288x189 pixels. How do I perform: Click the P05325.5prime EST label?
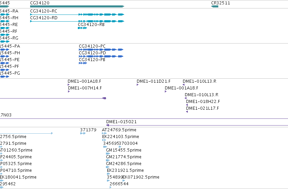(16, 164)
